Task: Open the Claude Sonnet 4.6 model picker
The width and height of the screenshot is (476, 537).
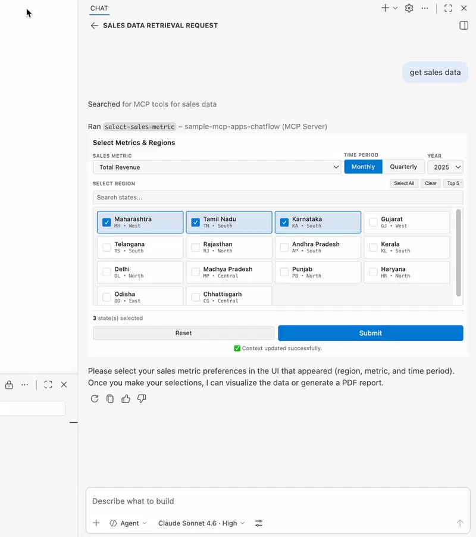Action: (201, 523)
